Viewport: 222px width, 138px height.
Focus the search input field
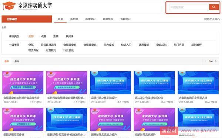click(189, 7)
